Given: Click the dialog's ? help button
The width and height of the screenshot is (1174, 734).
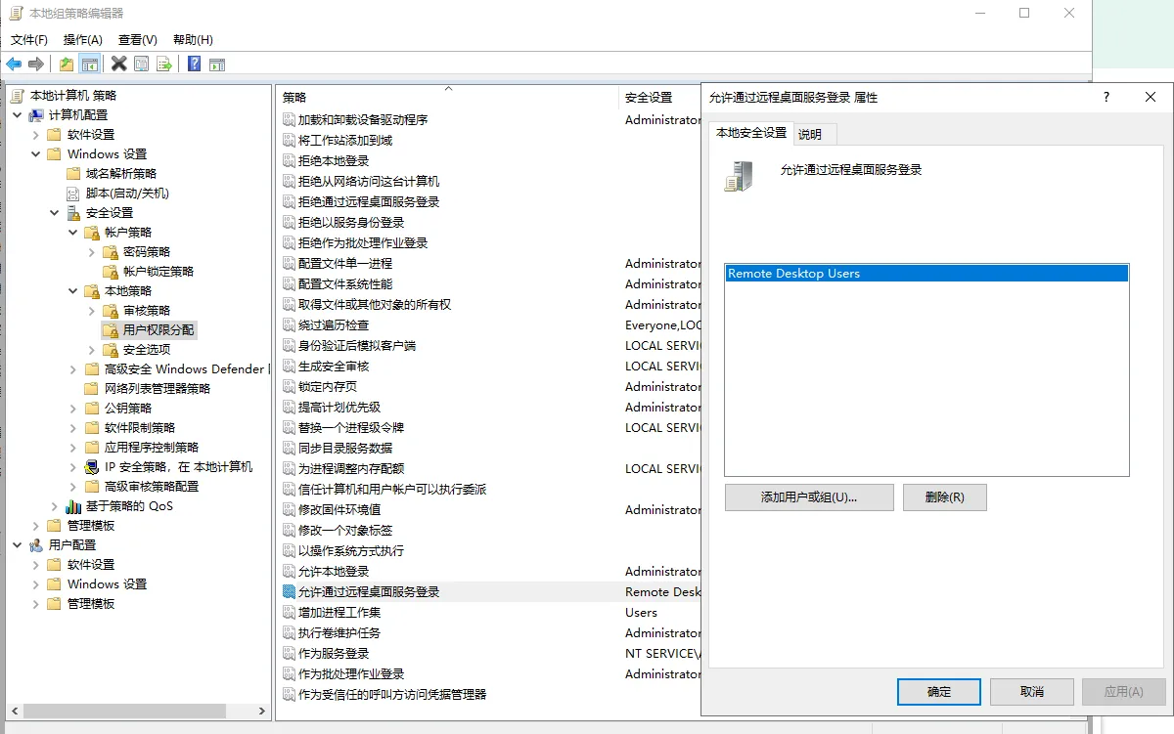Looking at the screenshot, I should pyautogui.click(x=1106, y=97).
